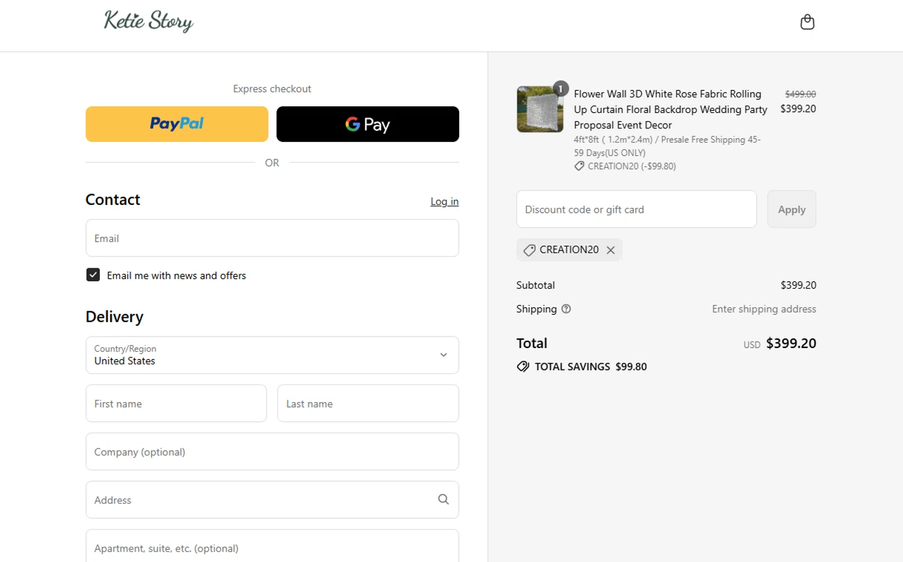Open the shopping bag cart icon
Screen dimensions: 903x562
click(x=807, y=22)
